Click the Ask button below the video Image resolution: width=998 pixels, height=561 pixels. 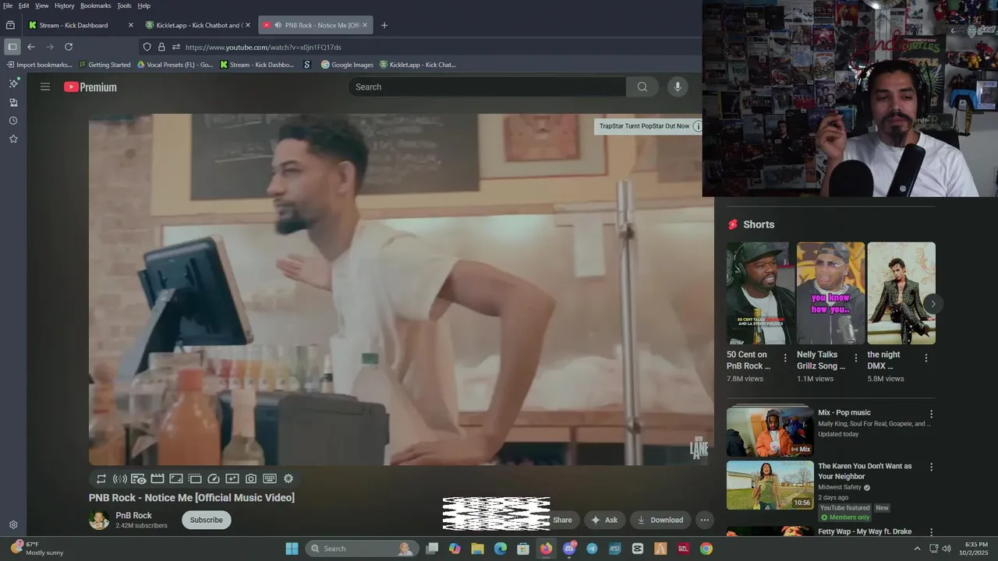point(604,520)
